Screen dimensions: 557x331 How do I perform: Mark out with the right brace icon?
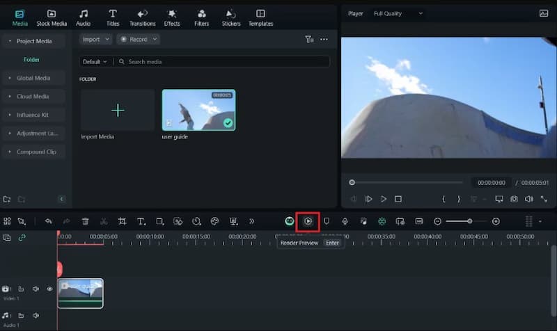click(459, 199)
